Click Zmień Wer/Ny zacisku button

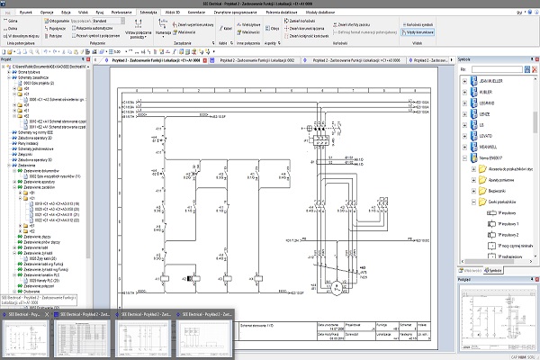click(x=352, y=25)
